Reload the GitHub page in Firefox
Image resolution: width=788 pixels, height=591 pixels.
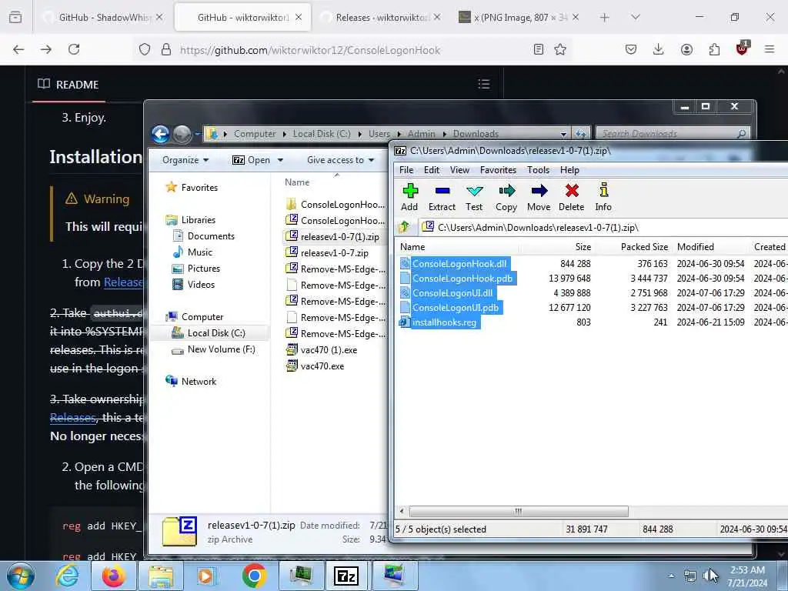coord(74,49)
